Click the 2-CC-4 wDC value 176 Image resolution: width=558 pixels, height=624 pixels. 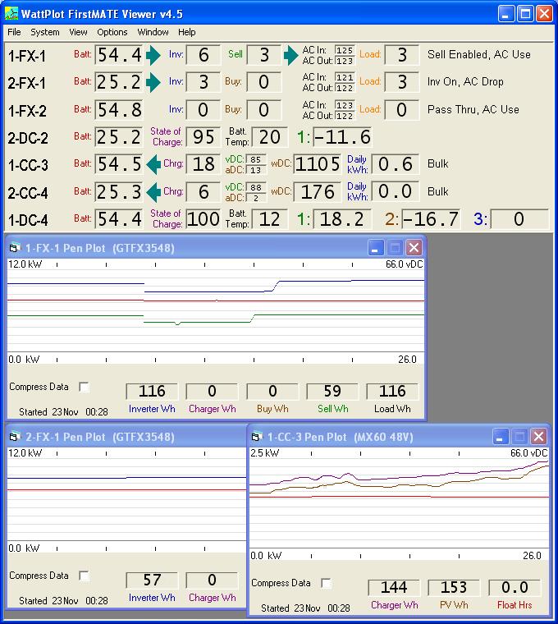tap(318, 192)
